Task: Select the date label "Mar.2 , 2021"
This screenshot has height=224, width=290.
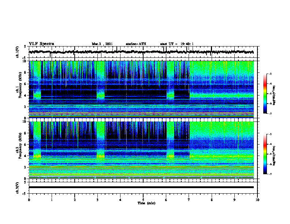Action: click(102, 44)
